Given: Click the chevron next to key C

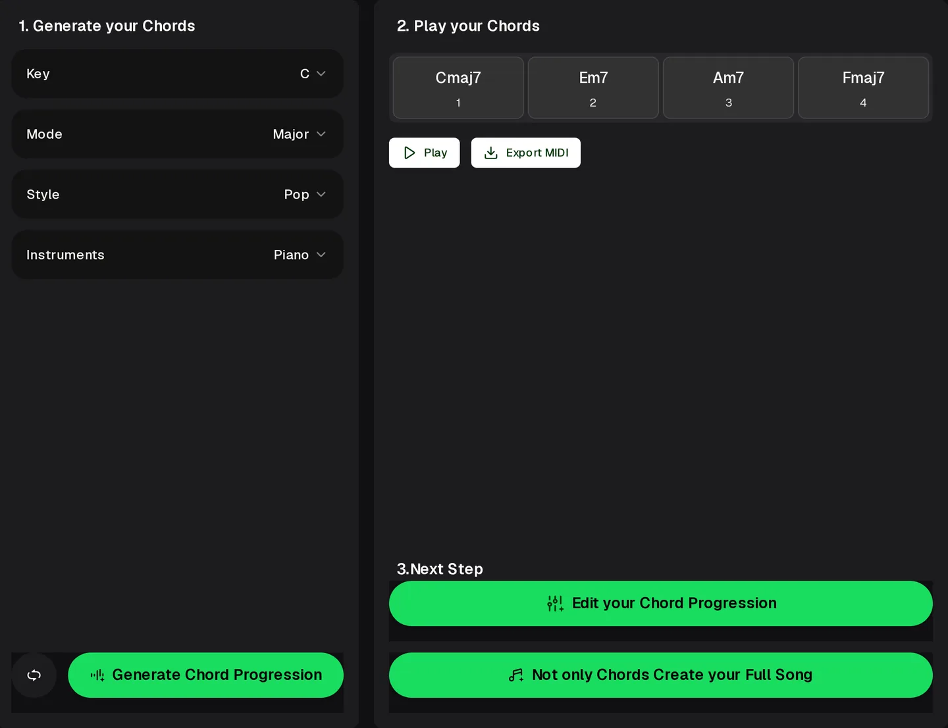Looking at the screenshot, I should point(321,74).
